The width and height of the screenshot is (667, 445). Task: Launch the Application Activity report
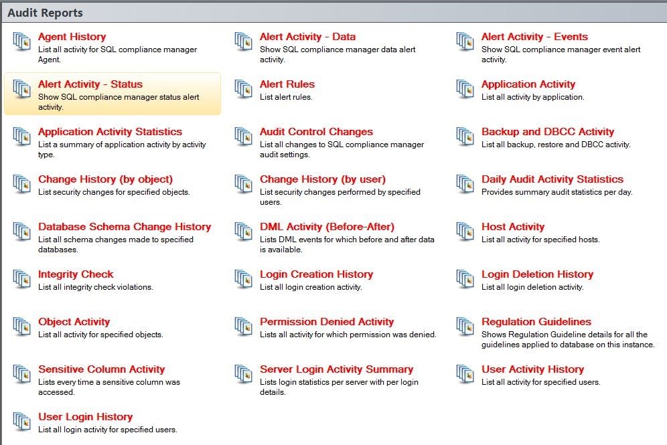528,84
